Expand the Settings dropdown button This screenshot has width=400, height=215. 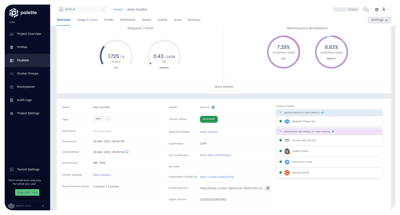(379, 20)
